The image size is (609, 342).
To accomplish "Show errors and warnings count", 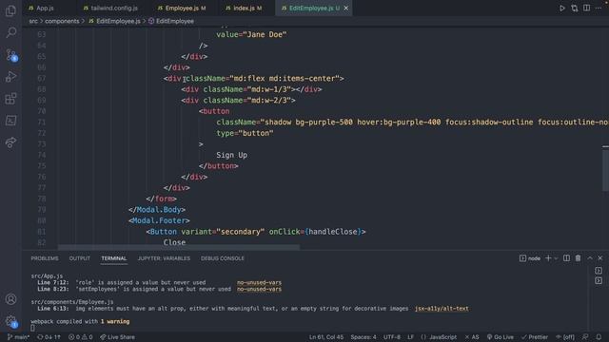I will point(80,337).
